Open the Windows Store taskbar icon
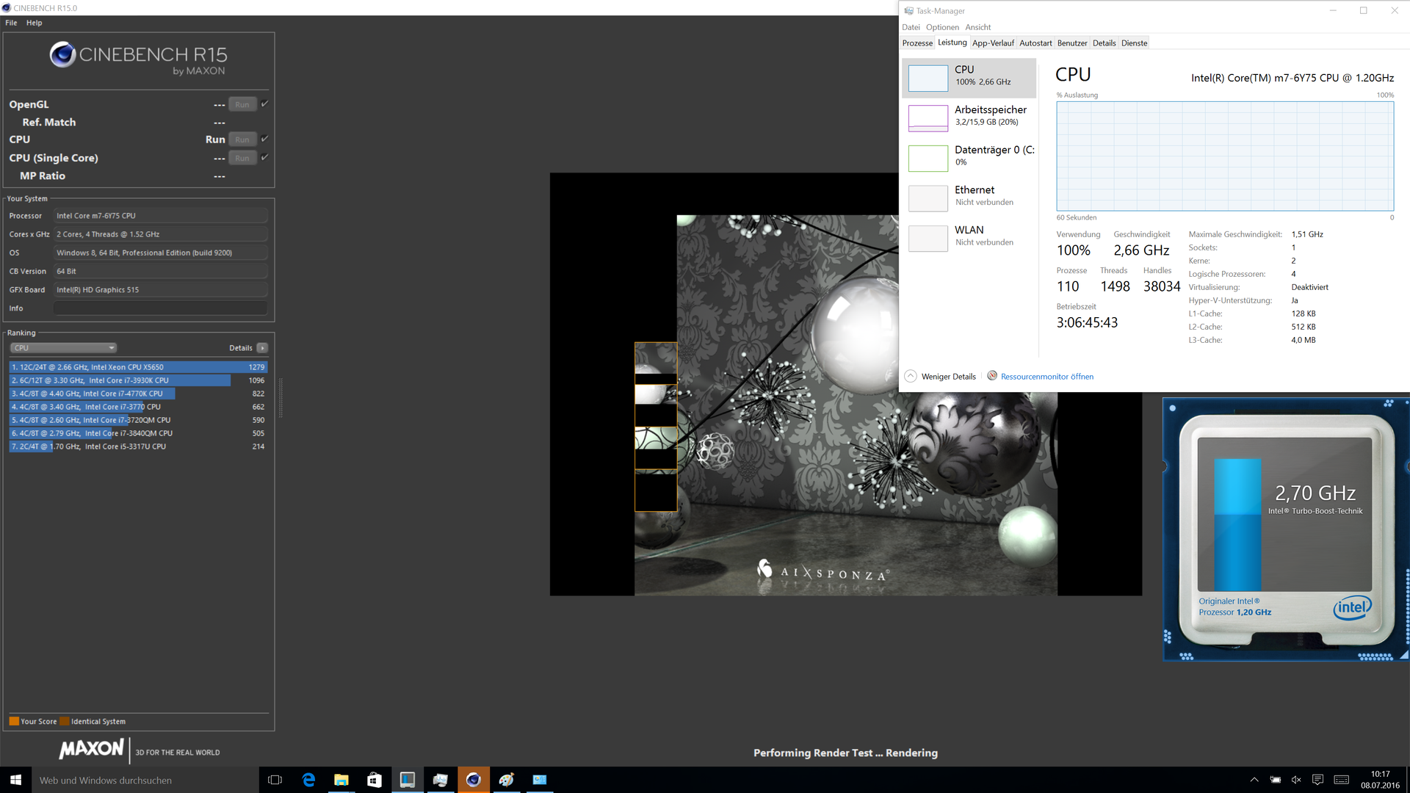The width and height of the screenshot is (1410, 793). pos(375,780)
